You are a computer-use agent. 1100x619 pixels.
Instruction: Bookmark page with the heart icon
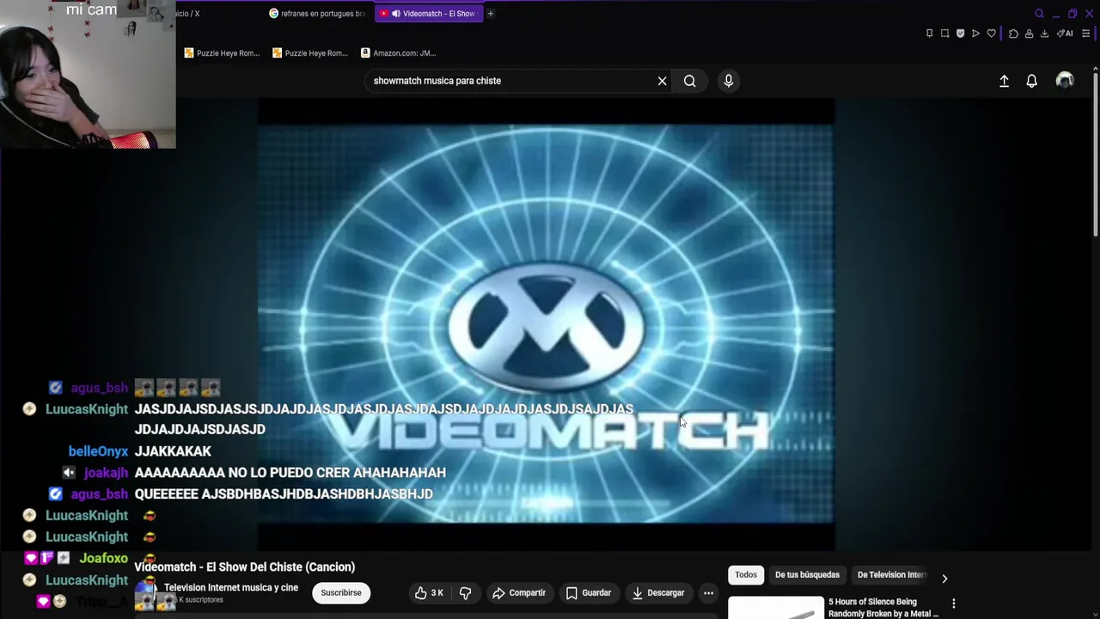tap(991, 34)
